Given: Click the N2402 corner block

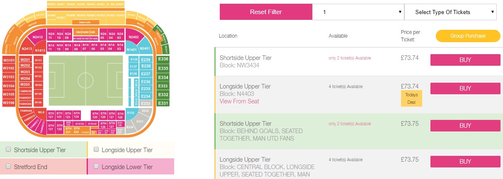Looking at the screenshot, I should click(134, 37).
